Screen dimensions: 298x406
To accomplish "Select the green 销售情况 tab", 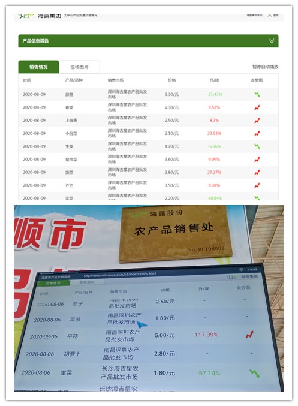I will pos(38,67).
